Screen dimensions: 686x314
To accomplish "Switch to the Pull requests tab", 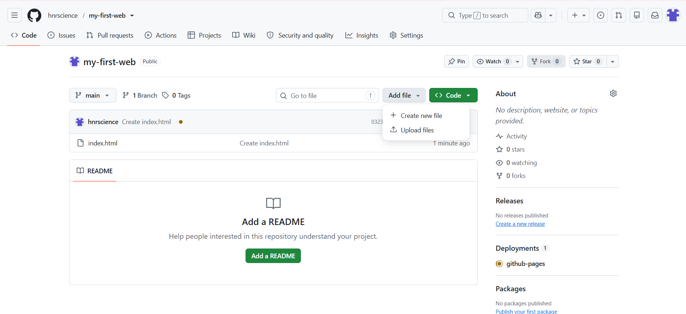I will point(110,35).
